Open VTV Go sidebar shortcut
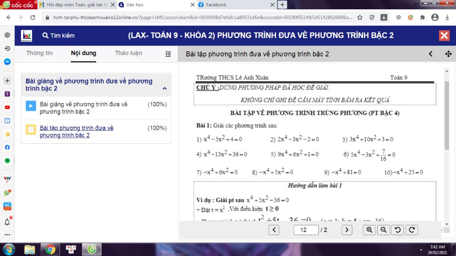The image size is (456, 256). 7,180
